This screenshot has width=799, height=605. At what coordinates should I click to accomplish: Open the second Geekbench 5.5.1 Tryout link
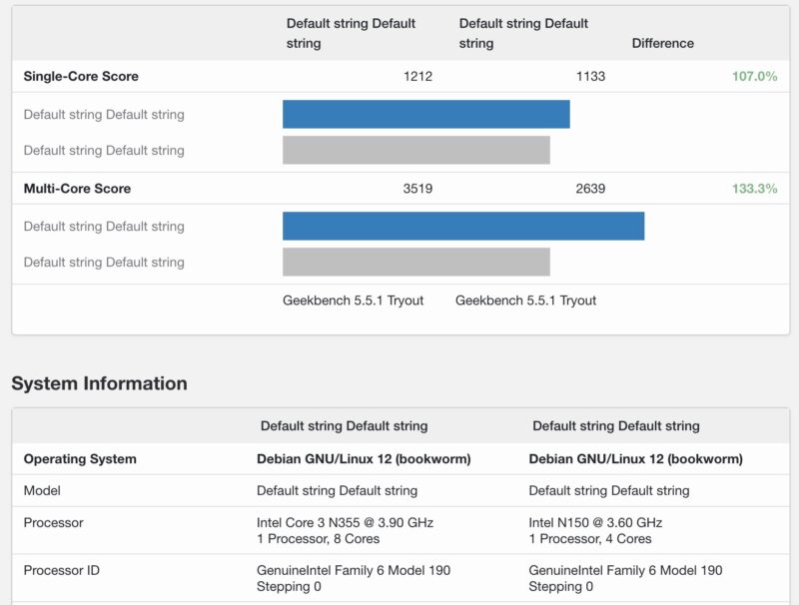(525, 300)
